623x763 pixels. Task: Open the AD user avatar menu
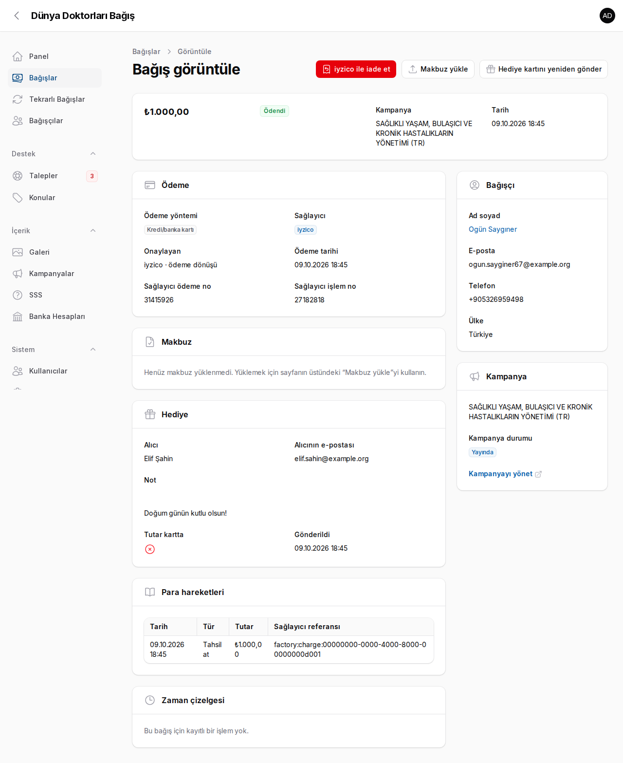pos(607,16)
